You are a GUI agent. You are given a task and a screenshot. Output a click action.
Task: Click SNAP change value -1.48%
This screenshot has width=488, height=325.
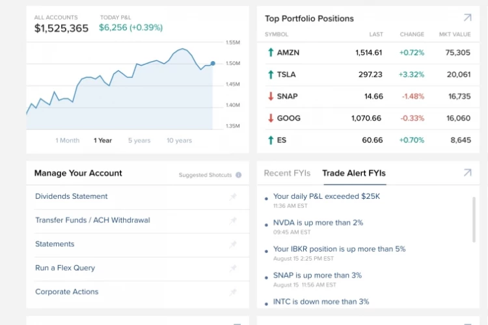(x=413, y=96)
